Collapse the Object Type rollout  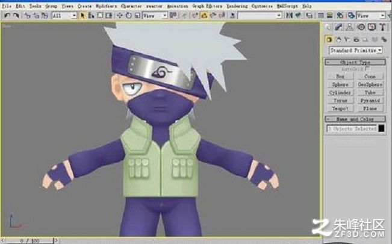[x=355, y=62]
